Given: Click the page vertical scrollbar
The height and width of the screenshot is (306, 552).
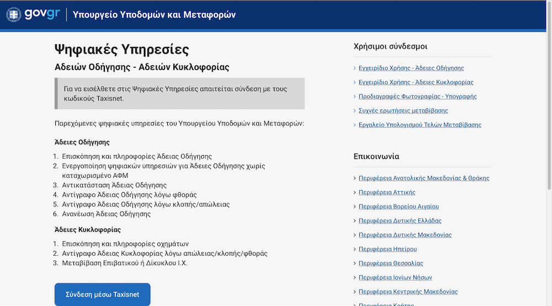Looking at the screenshot, I should click(x=549, y=110).
